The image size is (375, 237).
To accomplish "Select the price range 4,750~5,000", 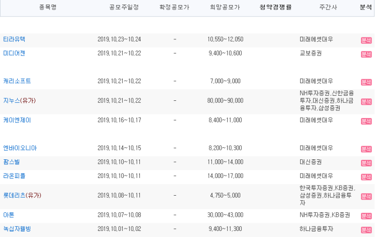I will [x=225, y=196].
